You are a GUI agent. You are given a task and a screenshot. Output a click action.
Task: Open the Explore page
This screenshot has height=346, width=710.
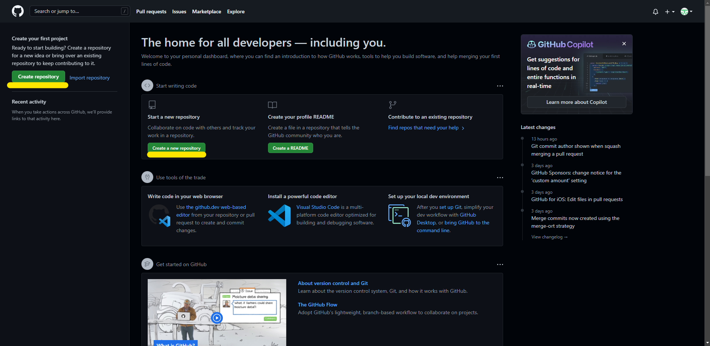[236, 11]
